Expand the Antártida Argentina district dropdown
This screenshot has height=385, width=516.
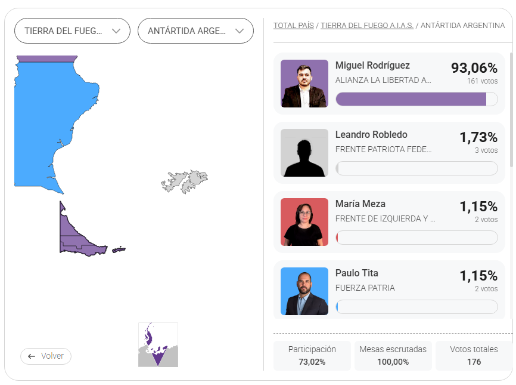[x=195, y=31]
